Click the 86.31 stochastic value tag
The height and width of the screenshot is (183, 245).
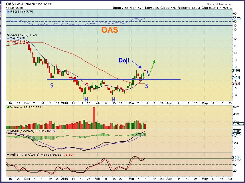point(236,158)
